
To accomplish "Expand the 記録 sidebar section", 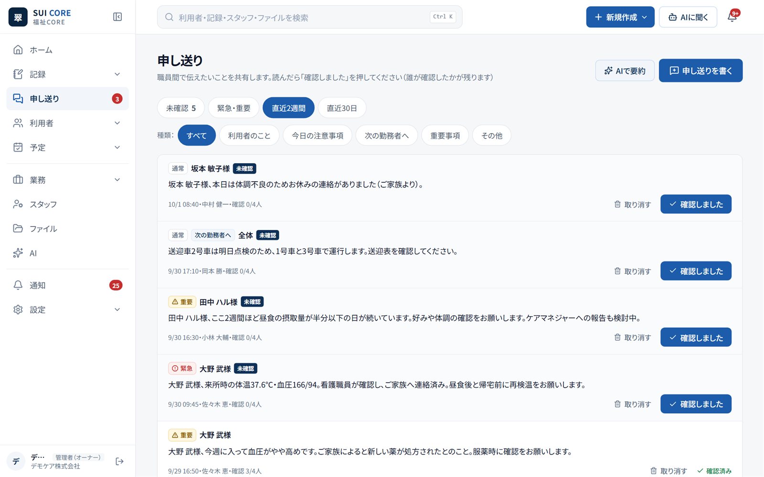I will [x=68, y=74].
